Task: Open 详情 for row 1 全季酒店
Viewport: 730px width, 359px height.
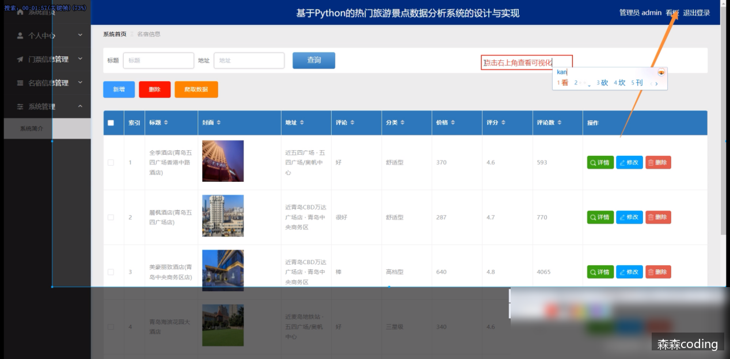Action: 600,163
